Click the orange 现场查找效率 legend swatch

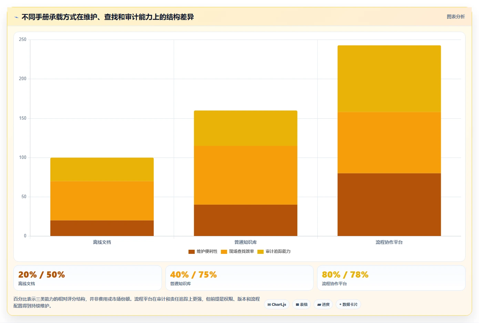click(224, 252)
